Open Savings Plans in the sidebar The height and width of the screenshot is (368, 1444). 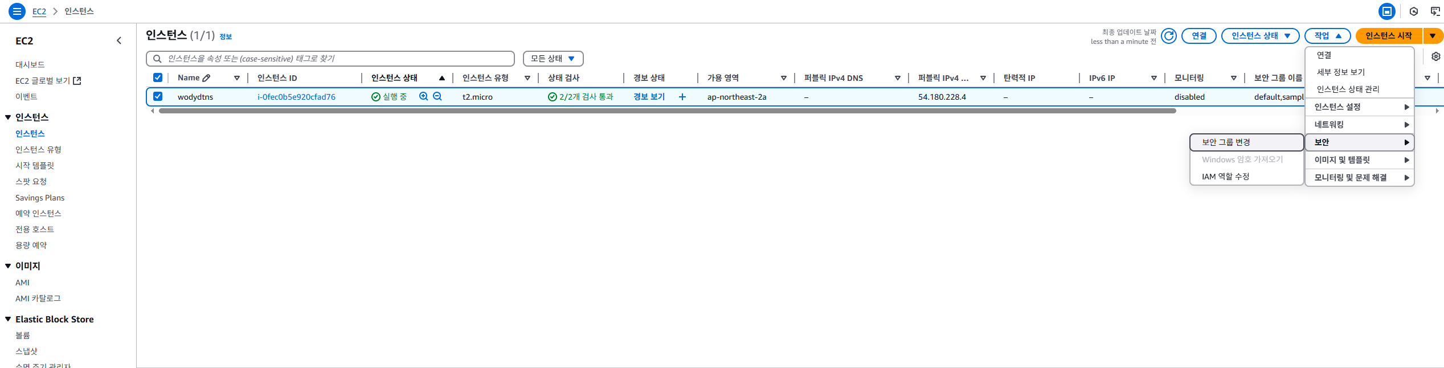coord(40,198)
